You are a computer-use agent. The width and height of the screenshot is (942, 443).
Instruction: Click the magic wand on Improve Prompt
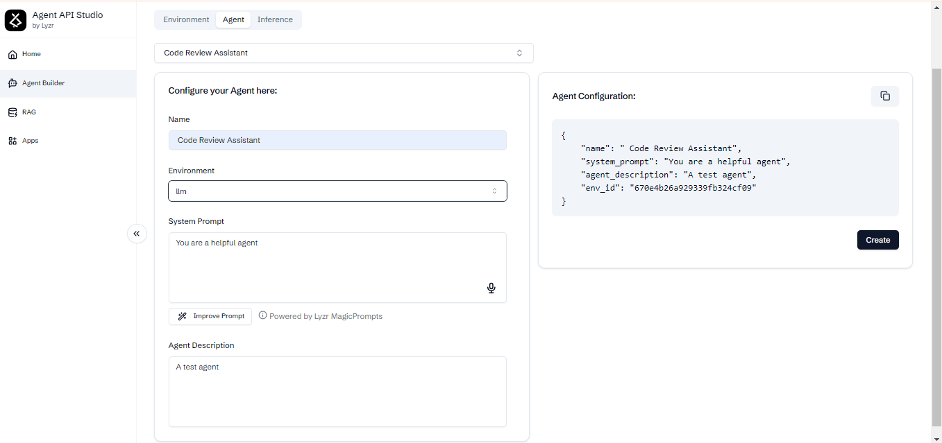click(x=182, y=316)
